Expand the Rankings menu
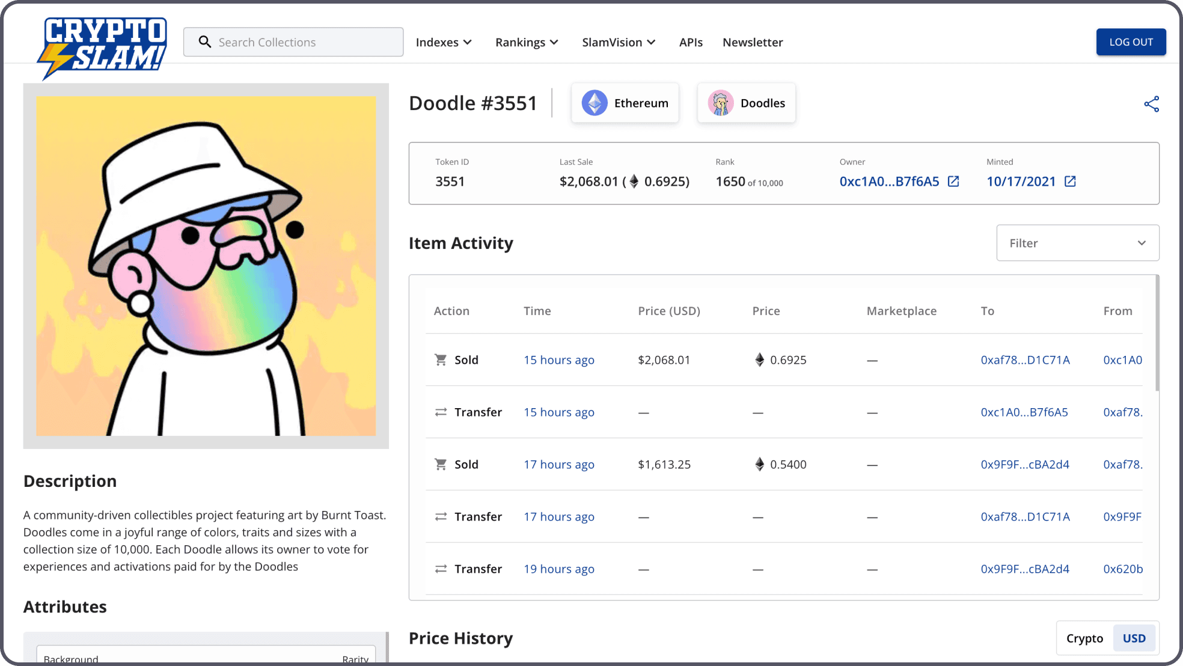The width and height of the screenshot is (1183, 666). point(527,42)
